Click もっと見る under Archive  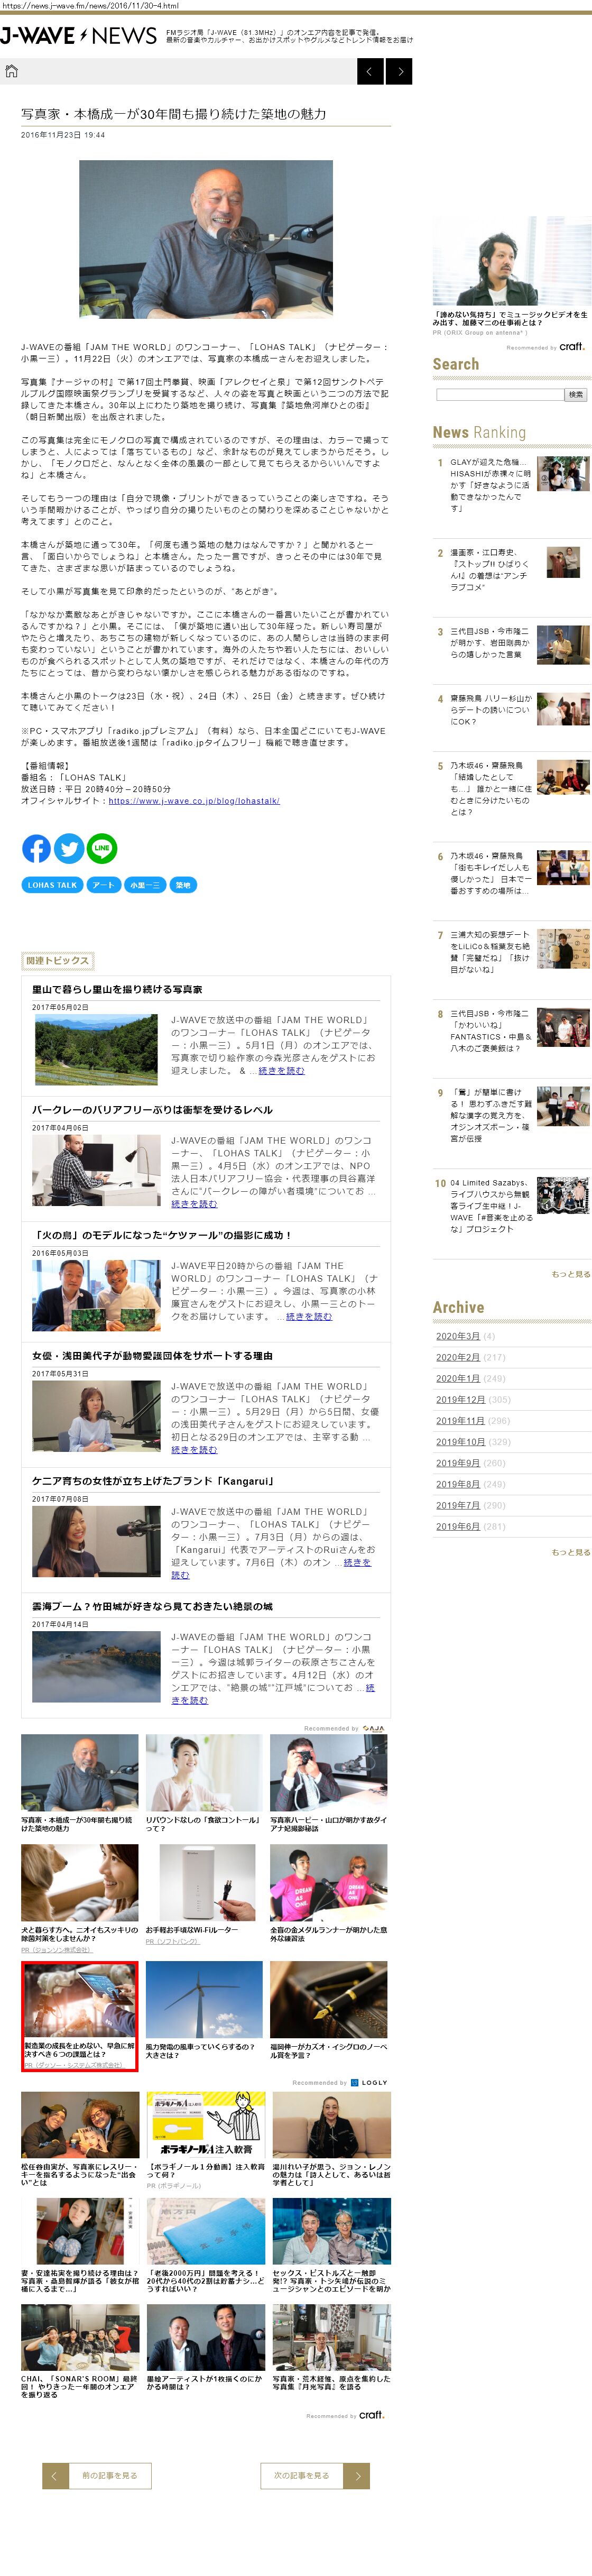pos(570,1552)
